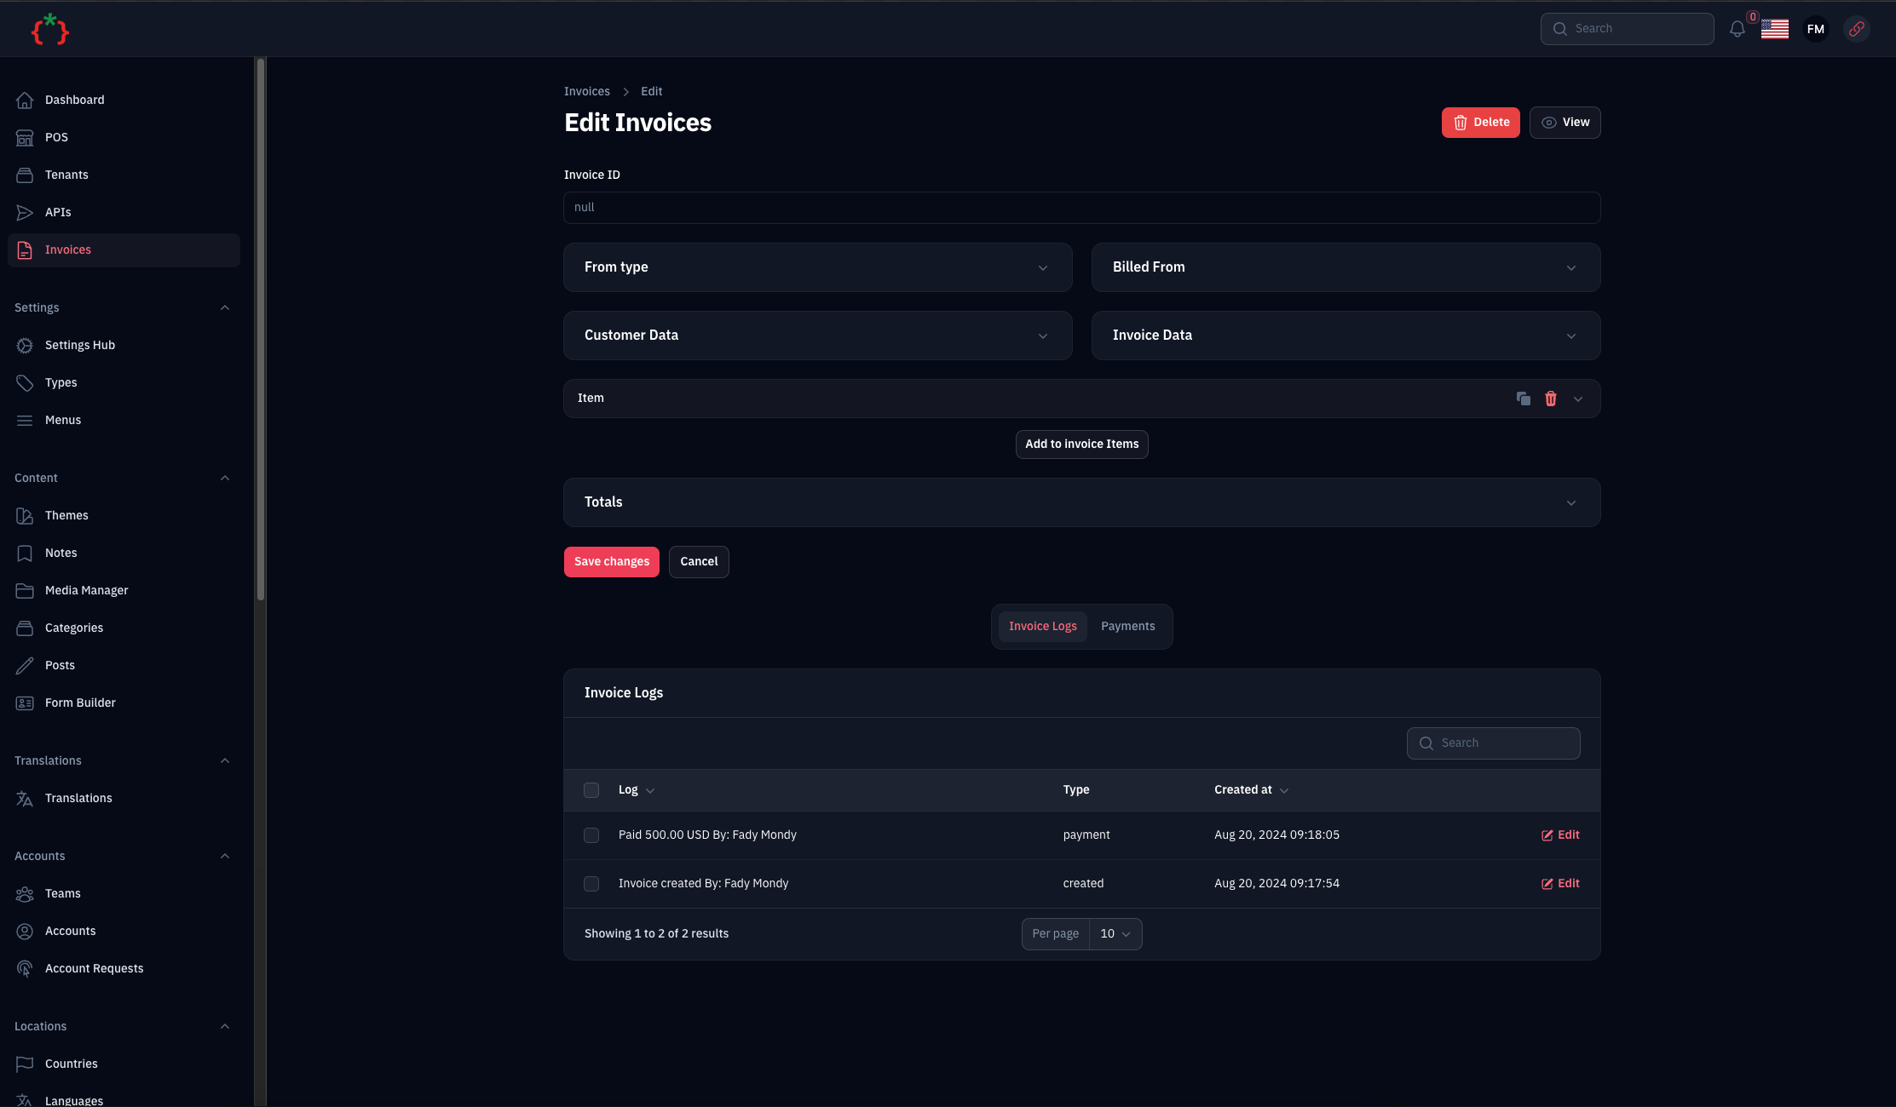Viewport: 1896px width, 1107px height.
Task: Select all logs with header checkbox
Action: coord(591,790)
